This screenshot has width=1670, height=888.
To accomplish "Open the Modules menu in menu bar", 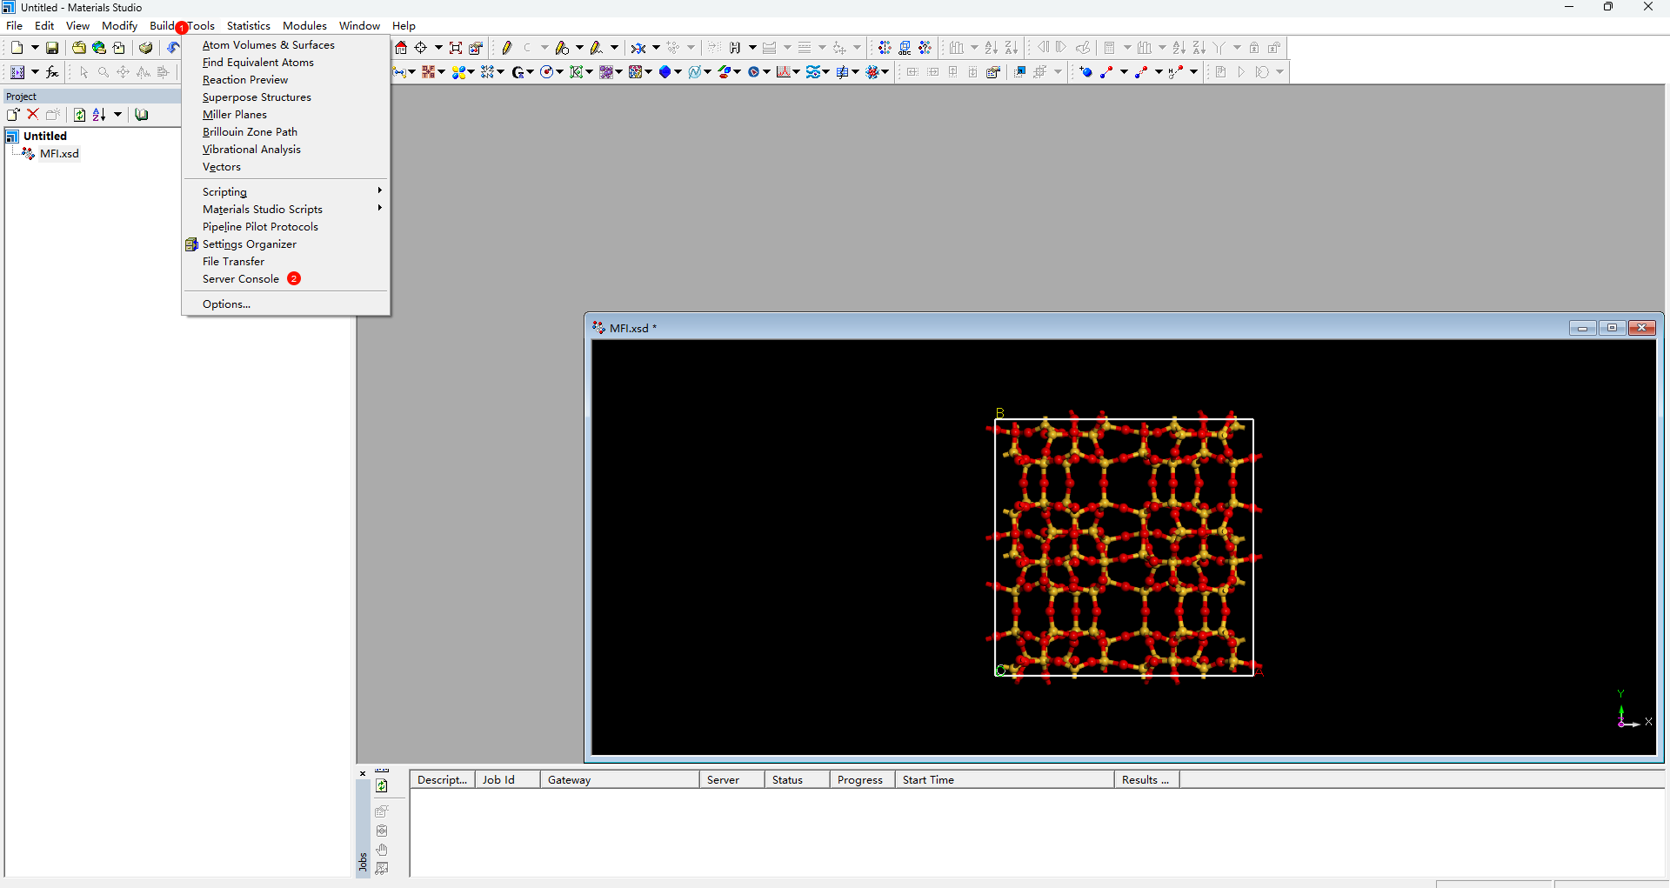I will [304, 26].
